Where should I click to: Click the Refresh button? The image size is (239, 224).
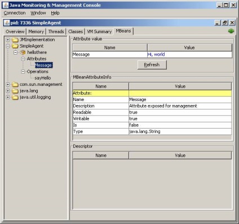[x=152, y=65]
